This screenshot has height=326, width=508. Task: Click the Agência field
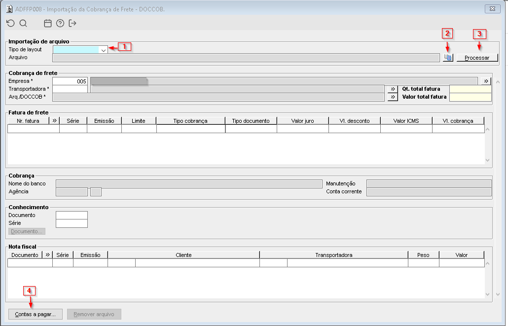click(72, 192)
